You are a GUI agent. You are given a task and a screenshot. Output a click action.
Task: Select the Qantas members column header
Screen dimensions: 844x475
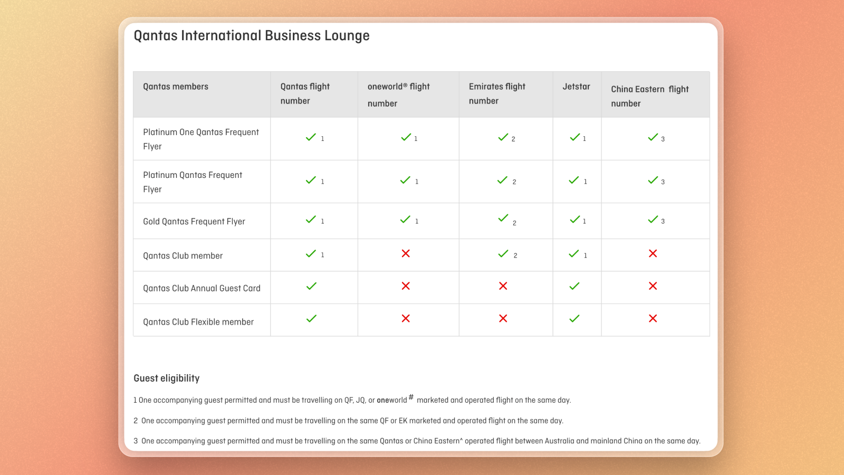[176, 87]
